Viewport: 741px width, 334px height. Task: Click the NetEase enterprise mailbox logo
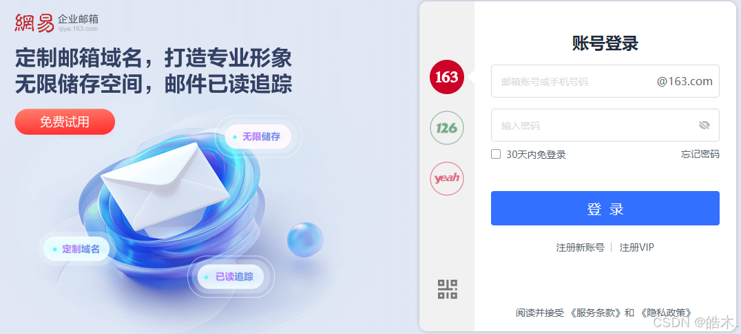(56, 23)
